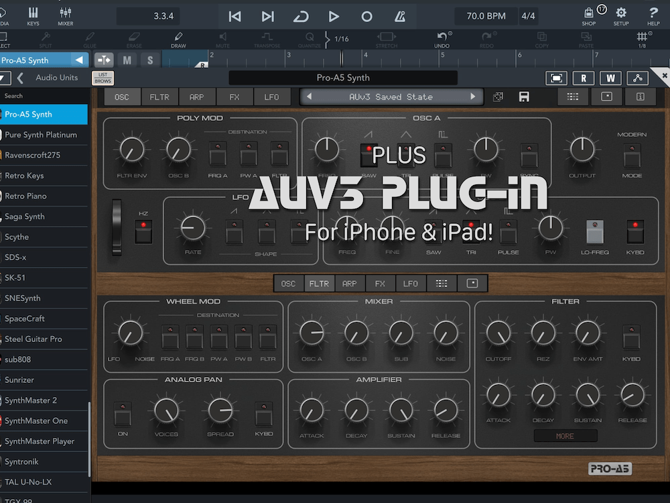This screenshot has height=503, width=670.
Task: Toggle Filter KYBD switch
Action: click(631, 337)
